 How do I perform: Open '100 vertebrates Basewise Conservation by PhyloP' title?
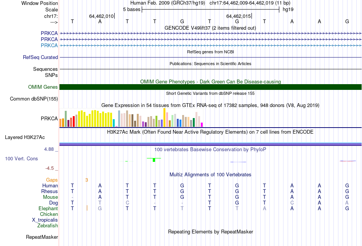click(x=210, y=150)
